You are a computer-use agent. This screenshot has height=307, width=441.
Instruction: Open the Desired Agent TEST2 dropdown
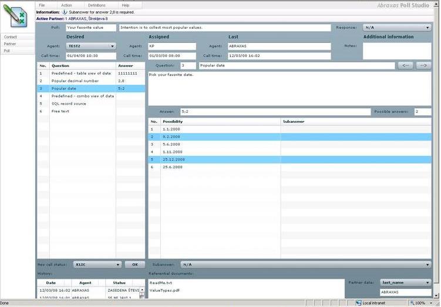(x=91, y=46)
